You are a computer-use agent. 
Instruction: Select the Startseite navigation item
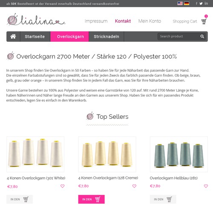coord(35,37)
